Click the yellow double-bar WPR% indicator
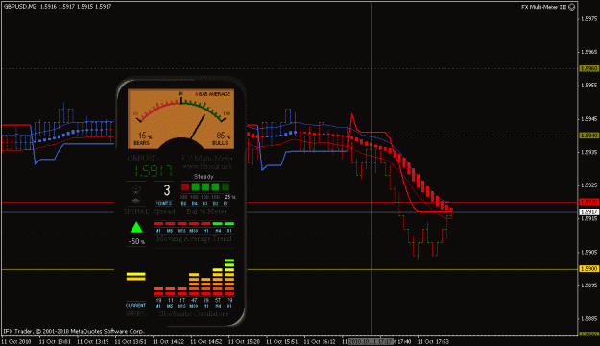Viewport: 600px width, 346px height. pos(136,276)
